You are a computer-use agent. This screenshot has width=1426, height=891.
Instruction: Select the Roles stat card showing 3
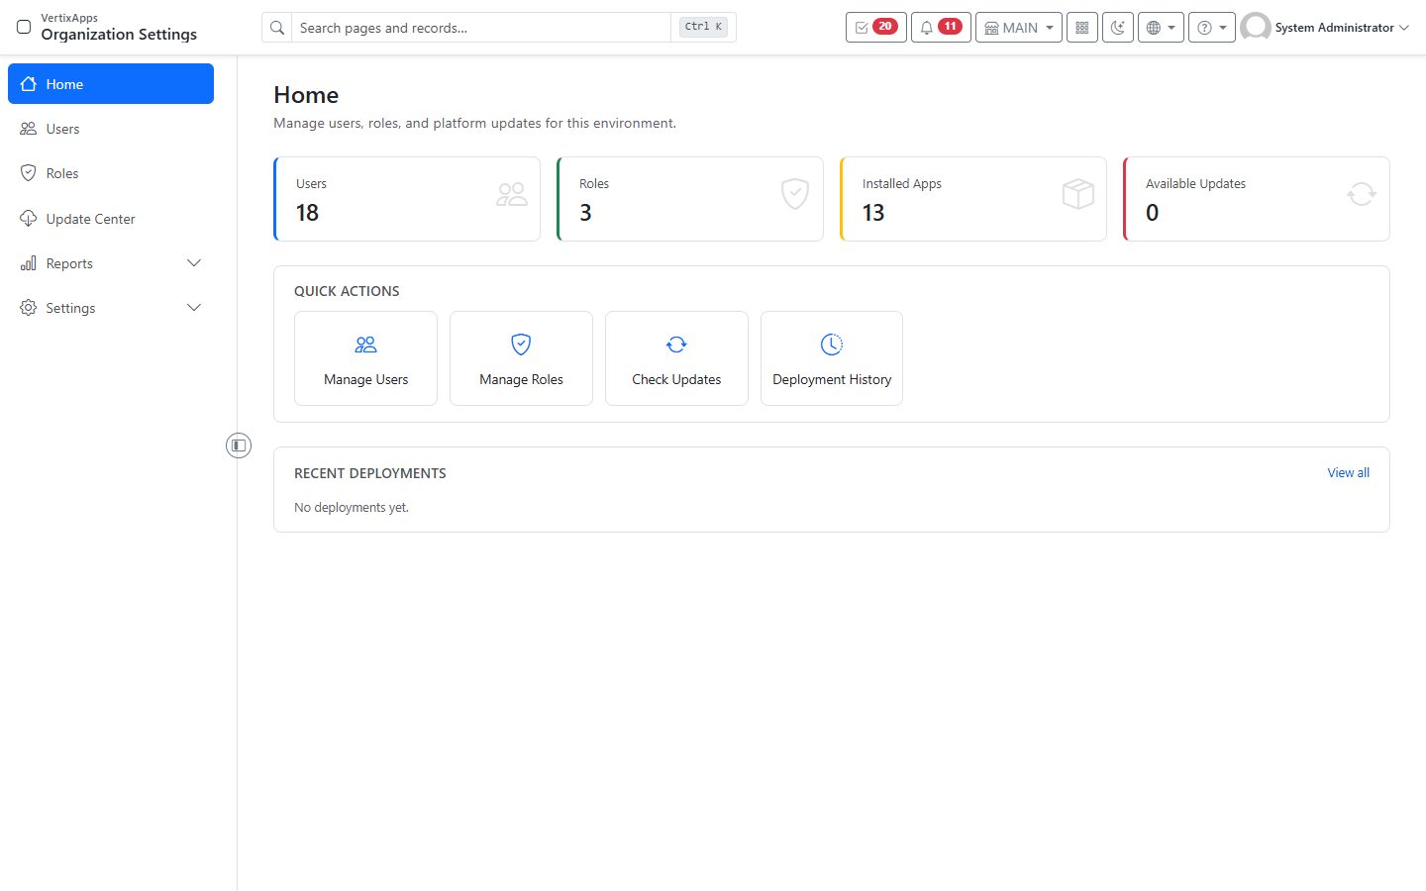click(690, 199)
